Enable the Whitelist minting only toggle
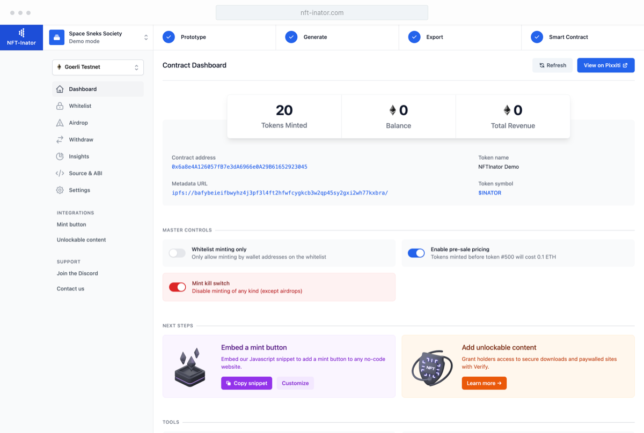 177,253
